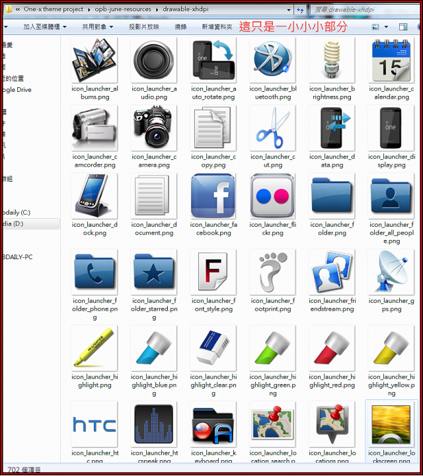Select the yellow hi-lighter pen icon
This screenshot has height=476, width=423.
(95, 348)
